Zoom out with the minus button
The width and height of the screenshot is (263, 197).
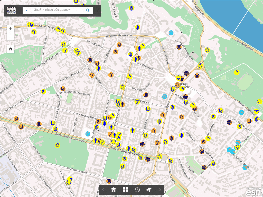(x=11, y=36)
